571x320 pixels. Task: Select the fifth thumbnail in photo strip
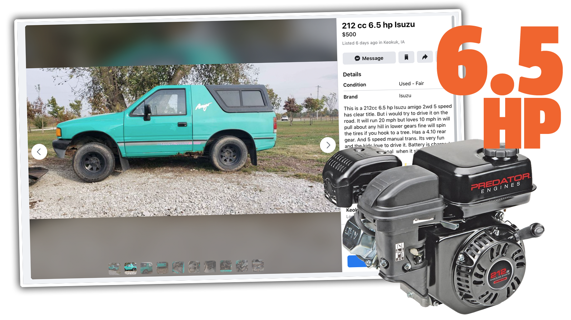pos(178,267)
